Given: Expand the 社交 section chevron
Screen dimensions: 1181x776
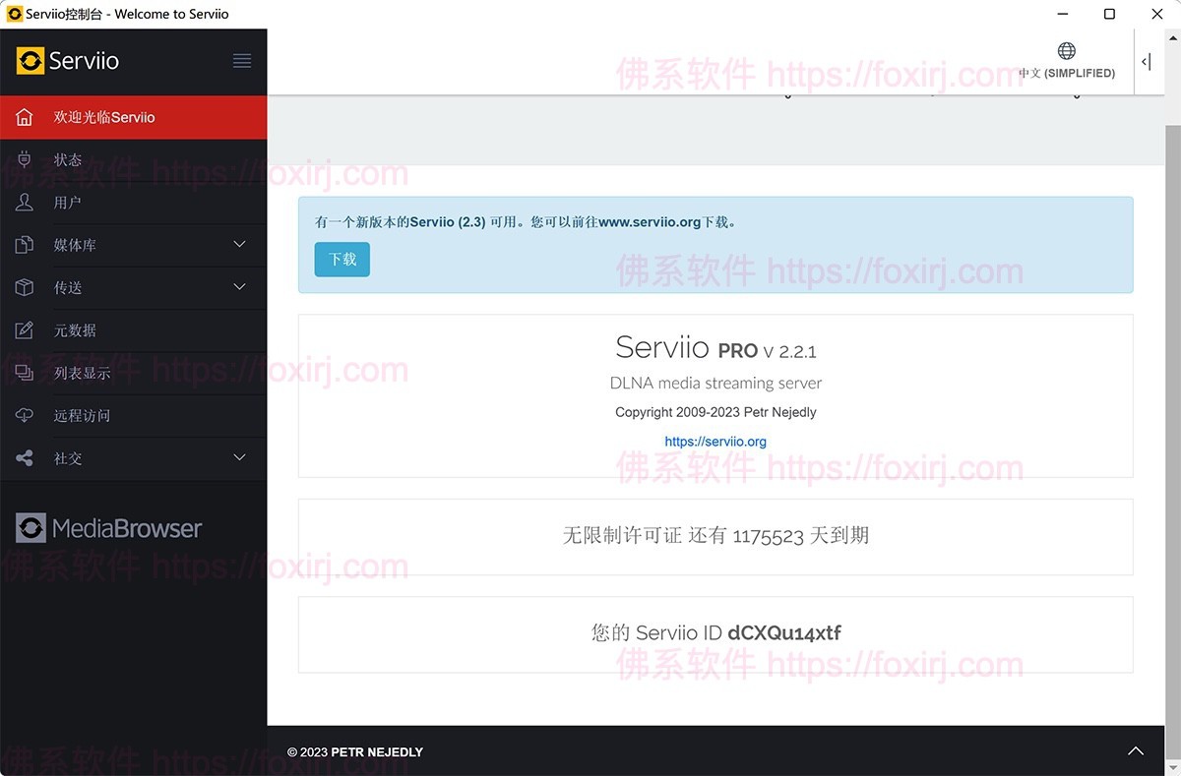Looking at the screenshot, I should tap(239, 456).
